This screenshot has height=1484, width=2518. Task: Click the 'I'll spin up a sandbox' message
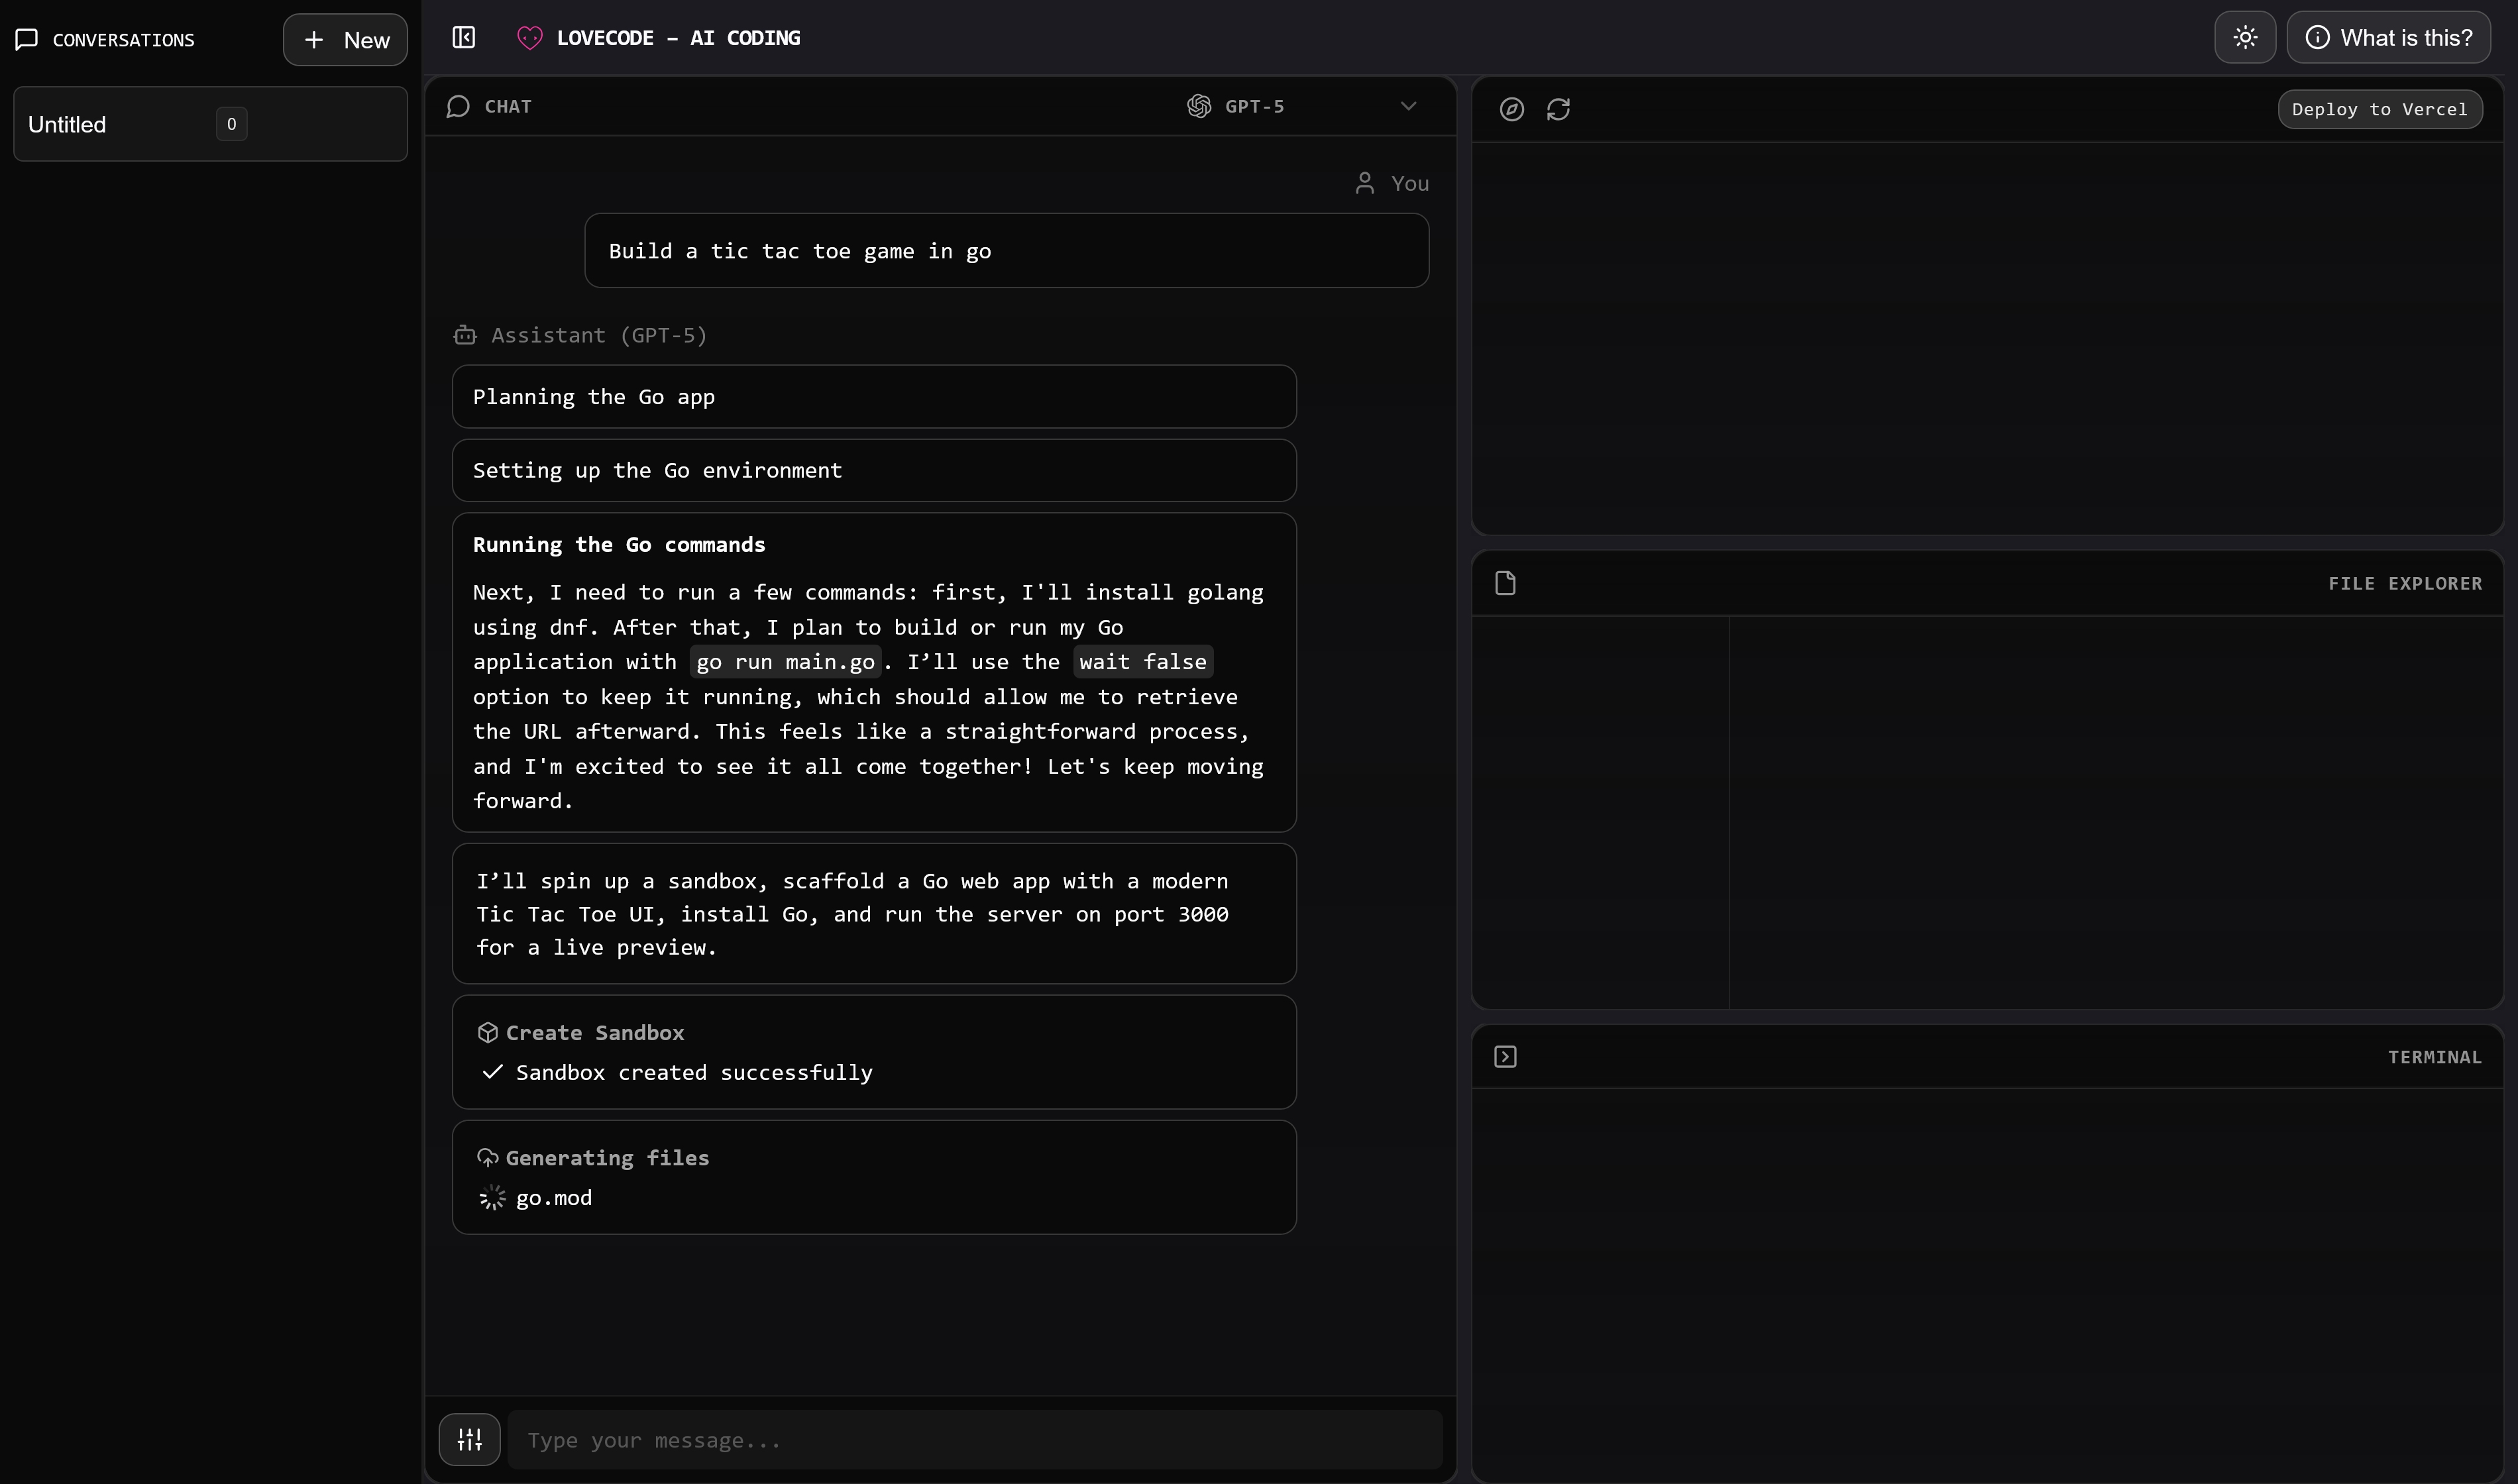874,914
